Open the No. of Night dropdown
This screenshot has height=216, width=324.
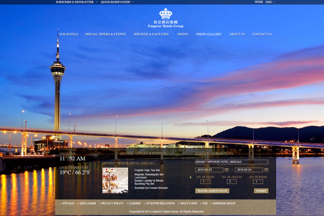pos(205,182)
